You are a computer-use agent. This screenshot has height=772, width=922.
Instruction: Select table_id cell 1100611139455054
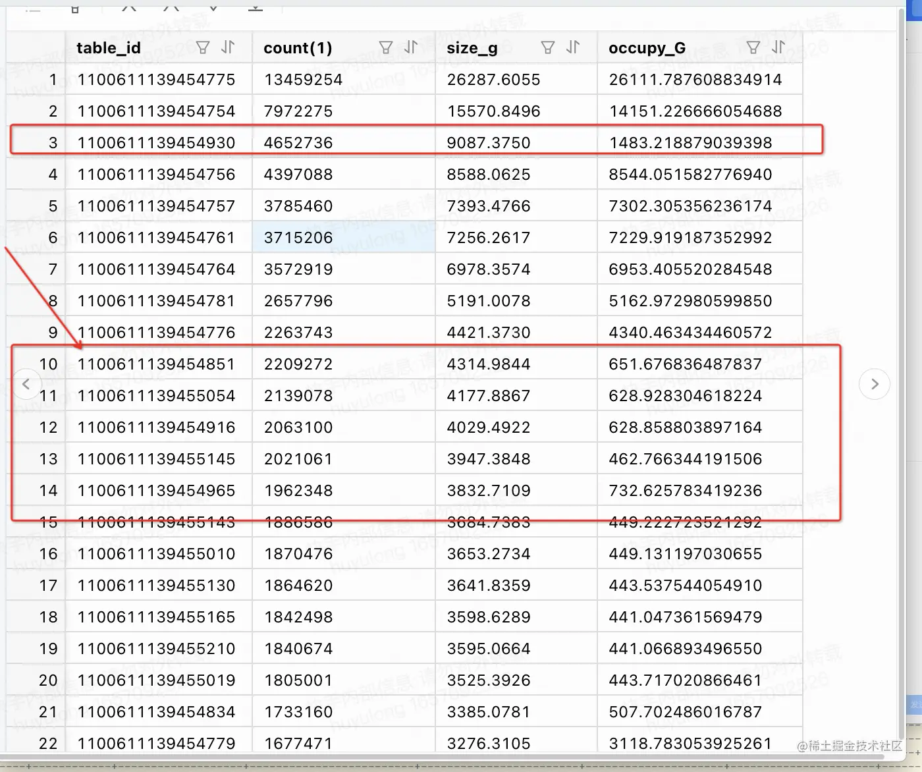tap(159, 396)
